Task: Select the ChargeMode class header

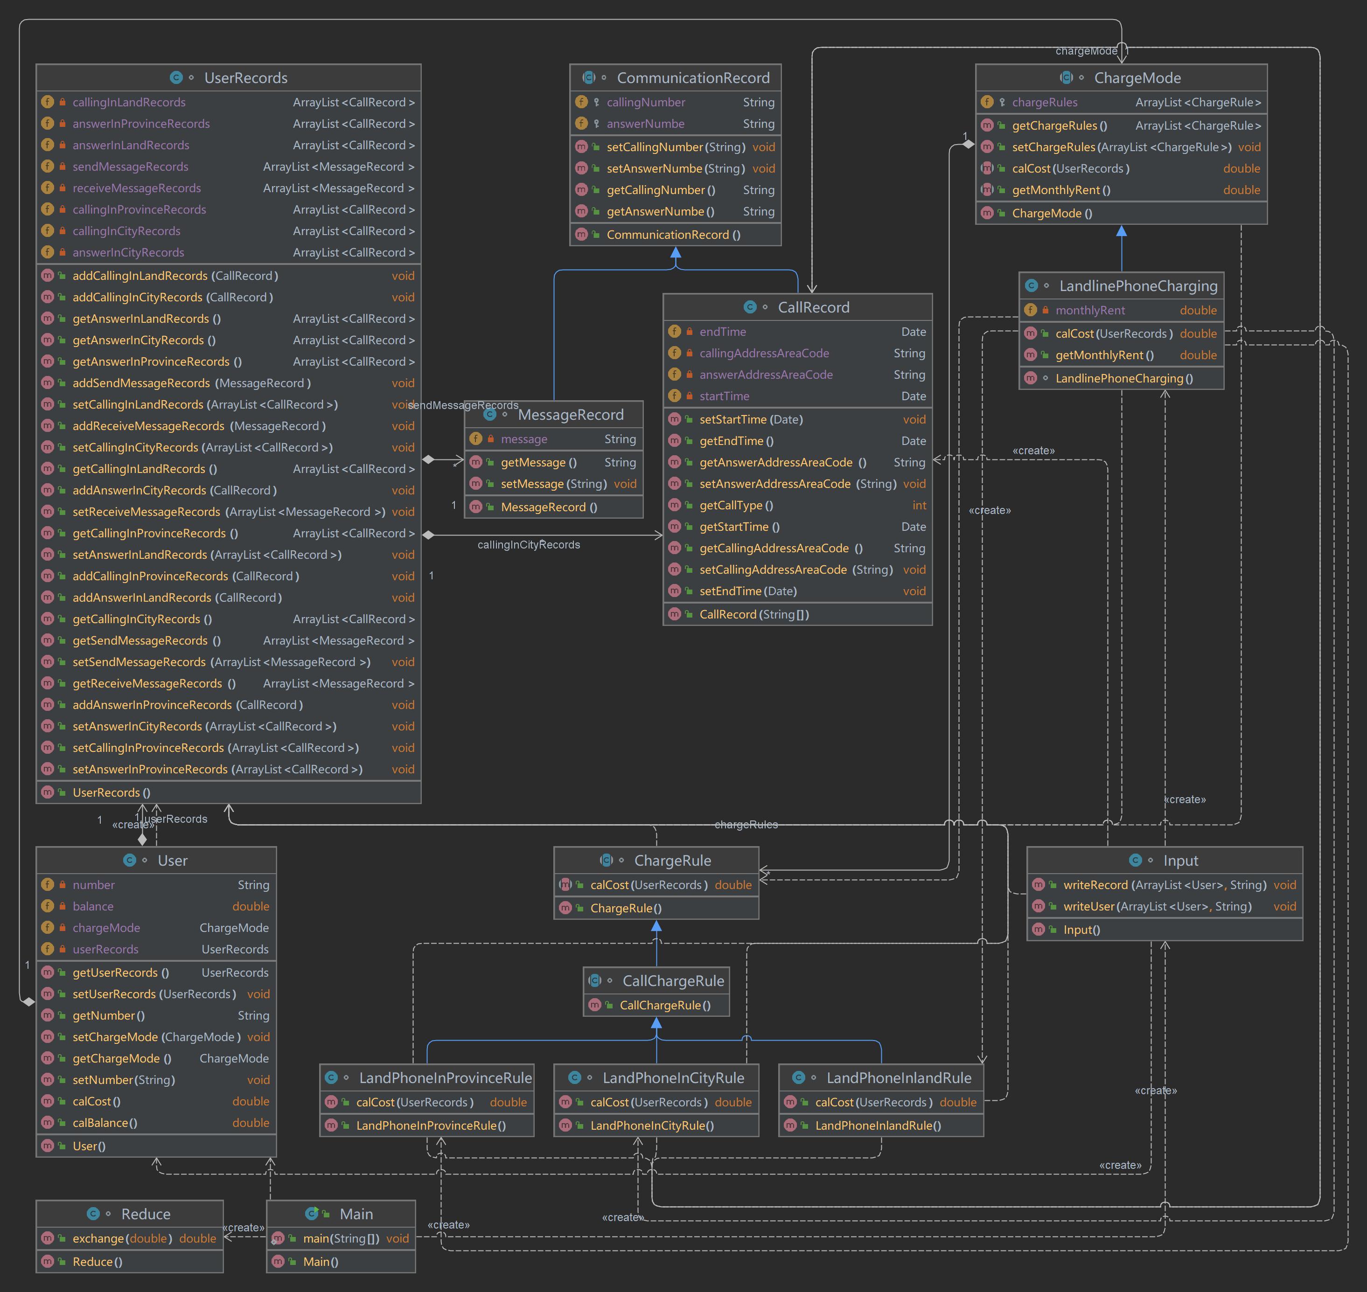Action: point(1121,78)
